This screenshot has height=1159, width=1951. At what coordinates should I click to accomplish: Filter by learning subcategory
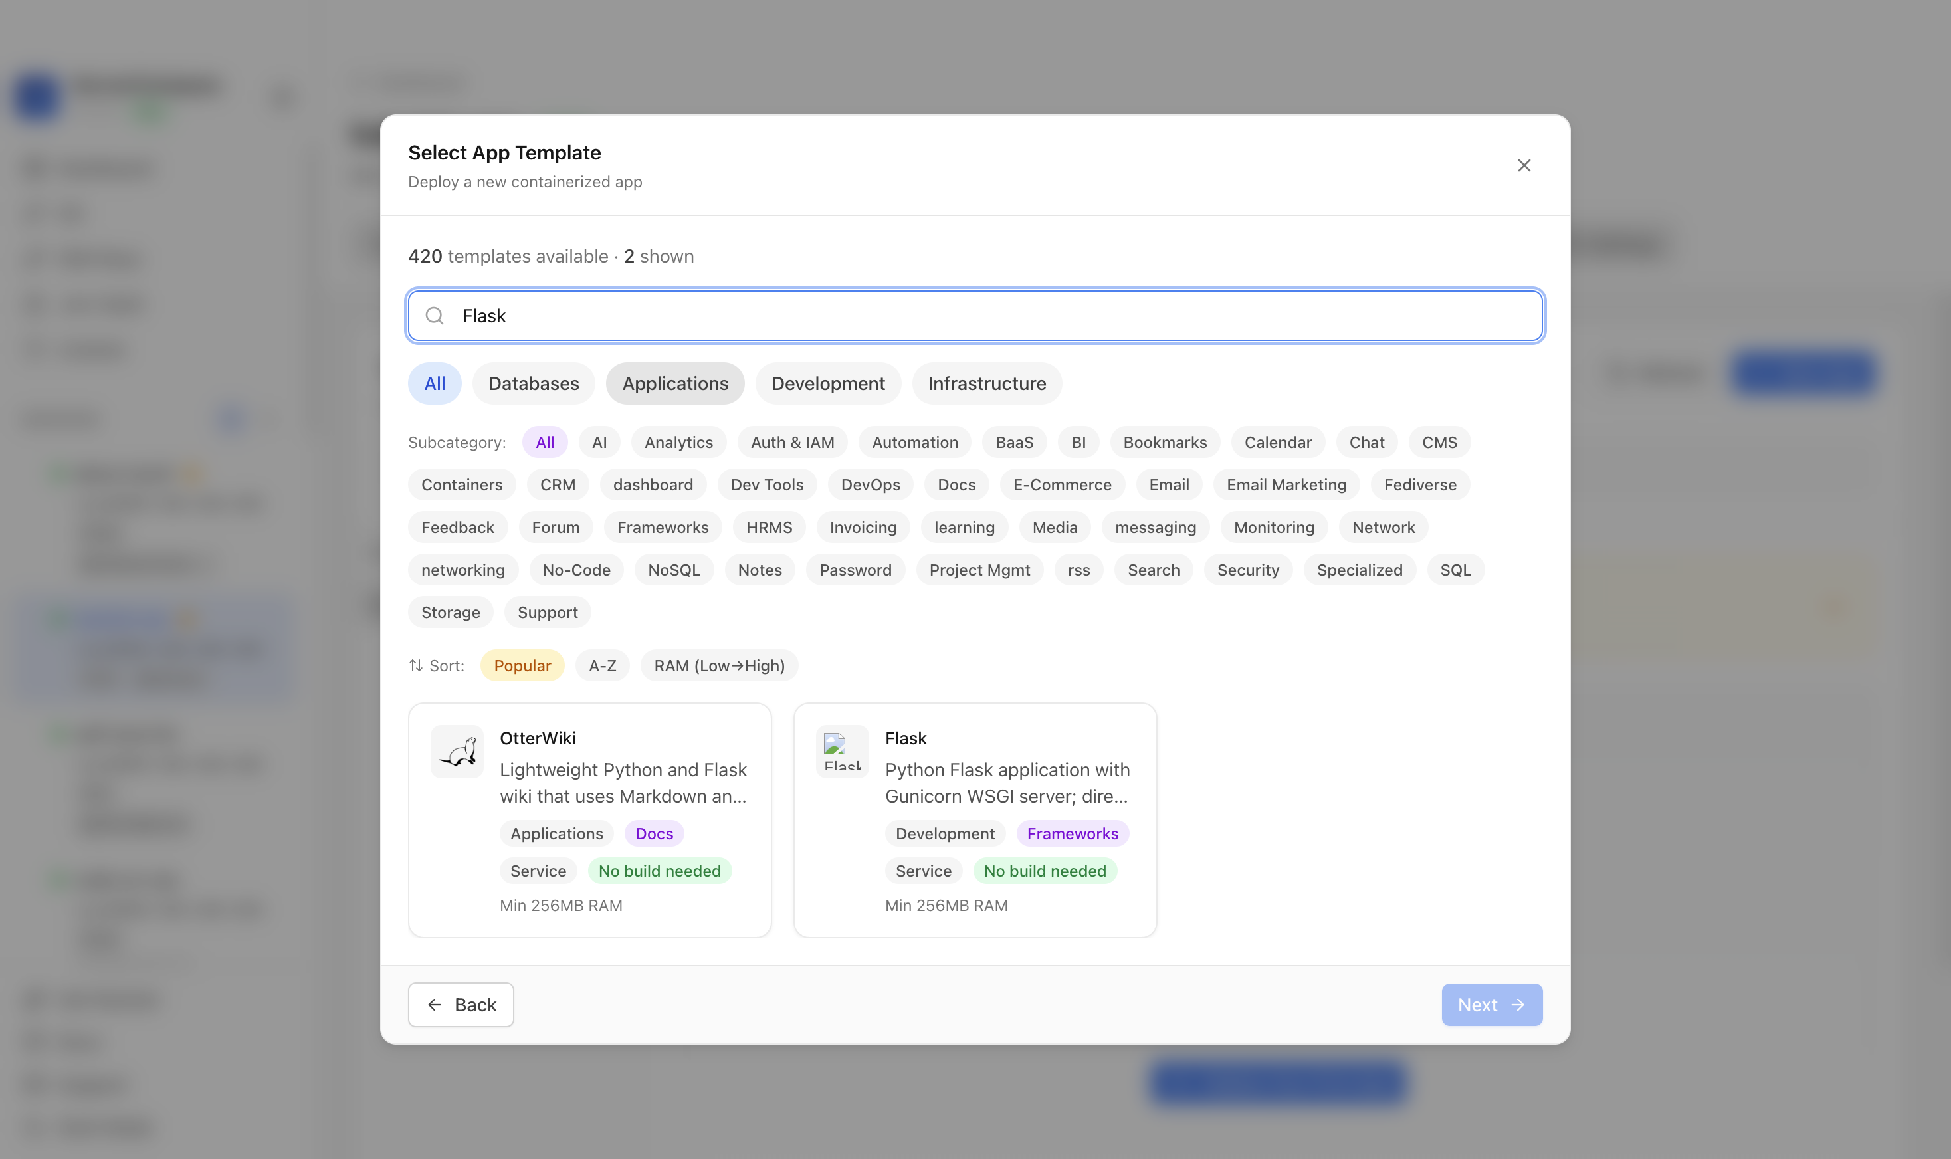[x=964, y=527]
